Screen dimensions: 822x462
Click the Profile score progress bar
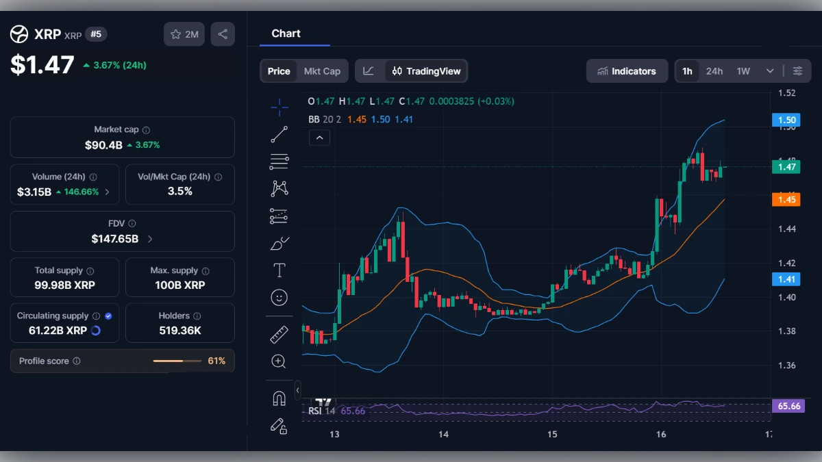177,361
